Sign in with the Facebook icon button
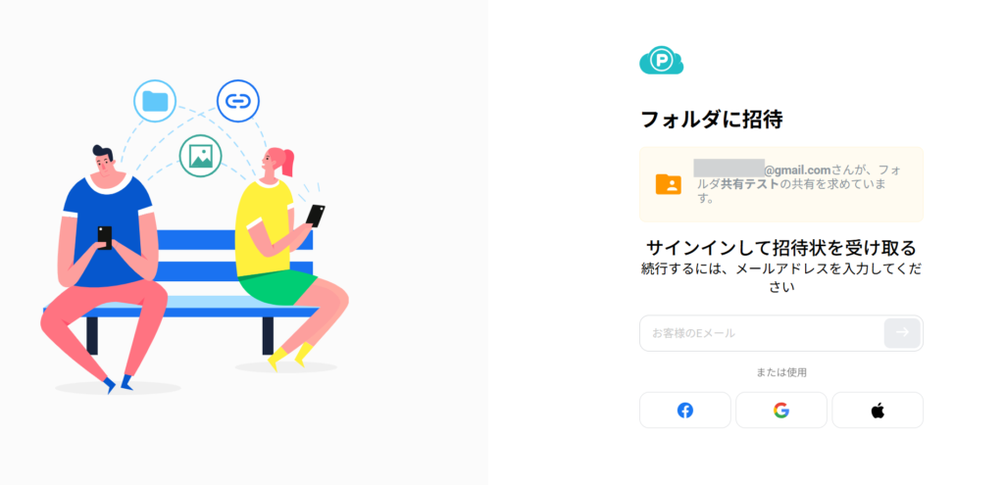The width and height of the screenshot is (1004, 485). (x=685, y=411)
